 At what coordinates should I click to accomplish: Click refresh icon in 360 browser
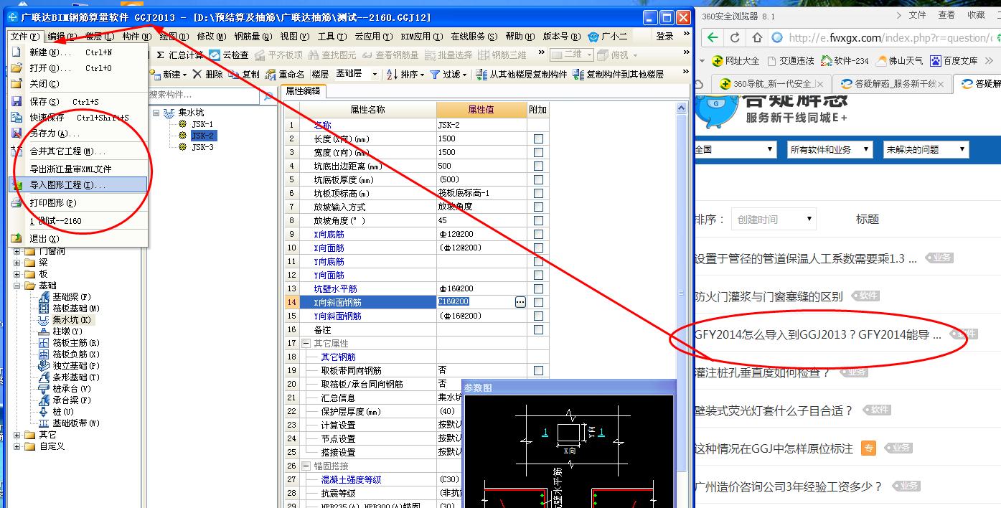pos(736,37)
